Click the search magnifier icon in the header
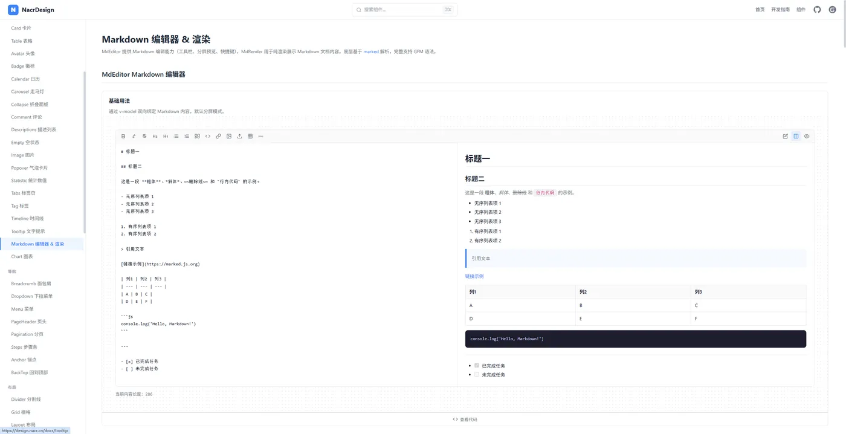The width and height of the screenshot is (846, 434). click(x=359, y=10)
